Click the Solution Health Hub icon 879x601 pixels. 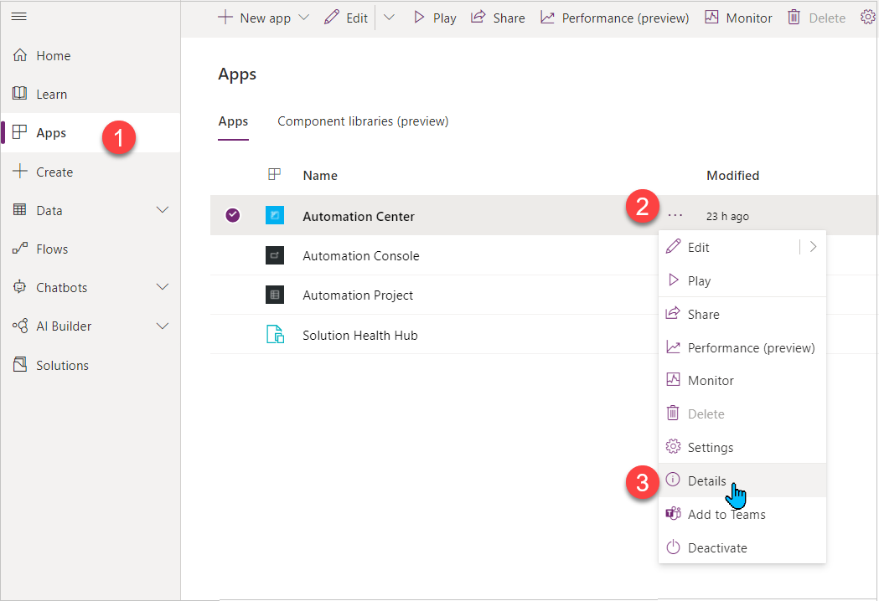click(275, 335)
